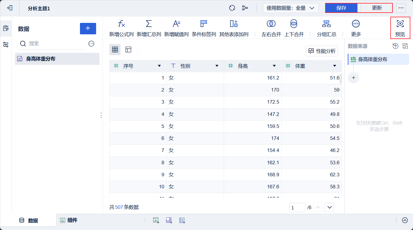Viewport: 413px width, 230px height.
Task: Click the add component icon in bottom bar
Action: [x=156, y=220]
